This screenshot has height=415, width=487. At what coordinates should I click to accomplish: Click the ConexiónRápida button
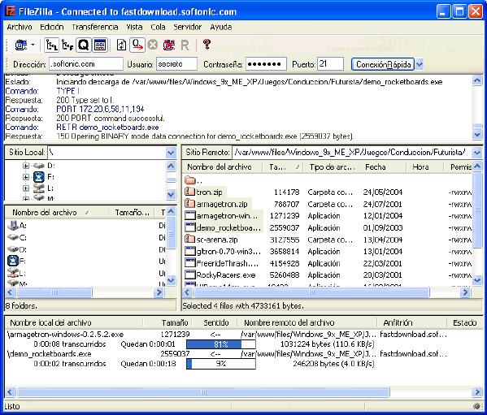tap(383, 64)
